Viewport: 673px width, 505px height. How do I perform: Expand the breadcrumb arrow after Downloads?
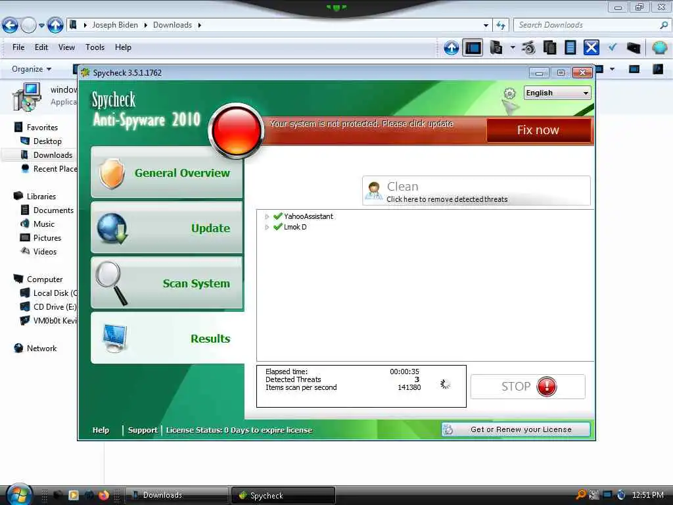pos(200,26)
